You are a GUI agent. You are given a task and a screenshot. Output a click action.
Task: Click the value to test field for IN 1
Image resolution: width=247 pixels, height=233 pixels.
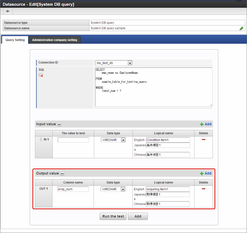[x=73, y=140]
